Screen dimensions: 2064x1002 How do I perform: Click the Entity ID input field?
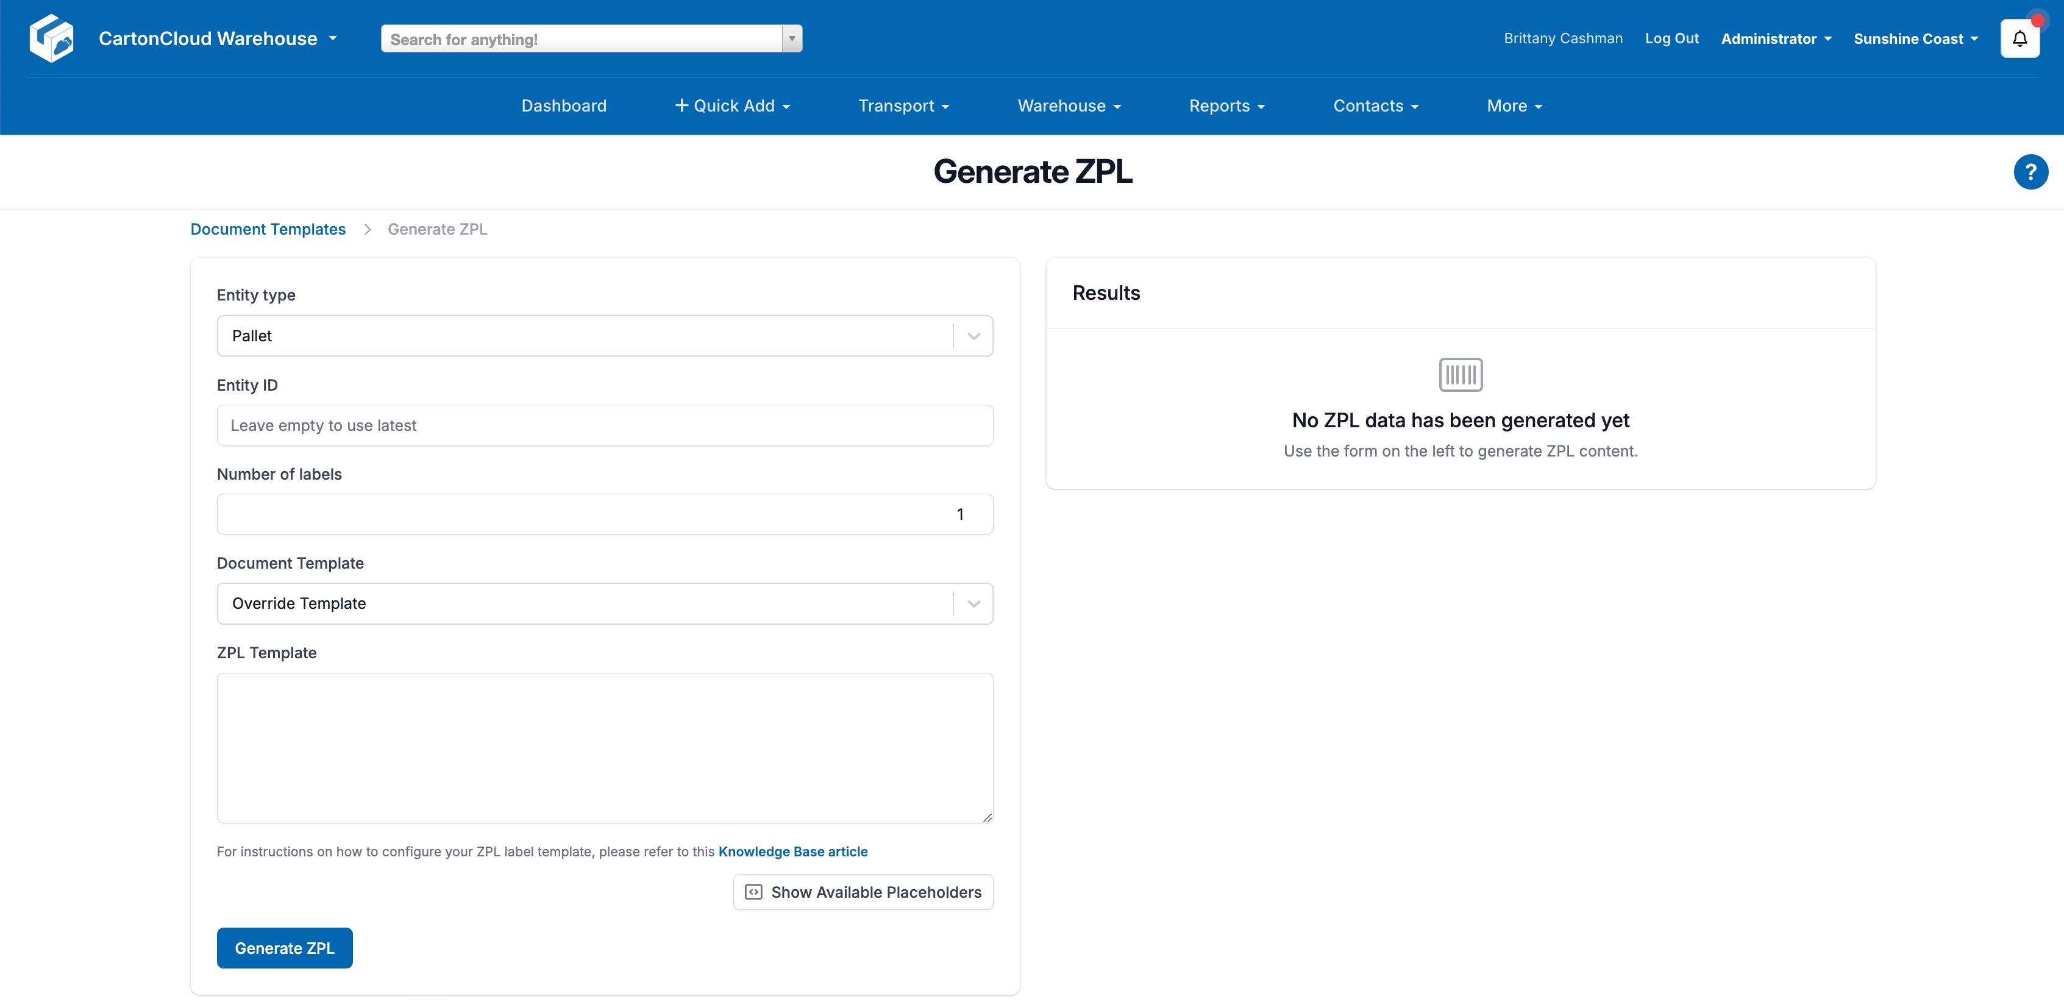604,425
